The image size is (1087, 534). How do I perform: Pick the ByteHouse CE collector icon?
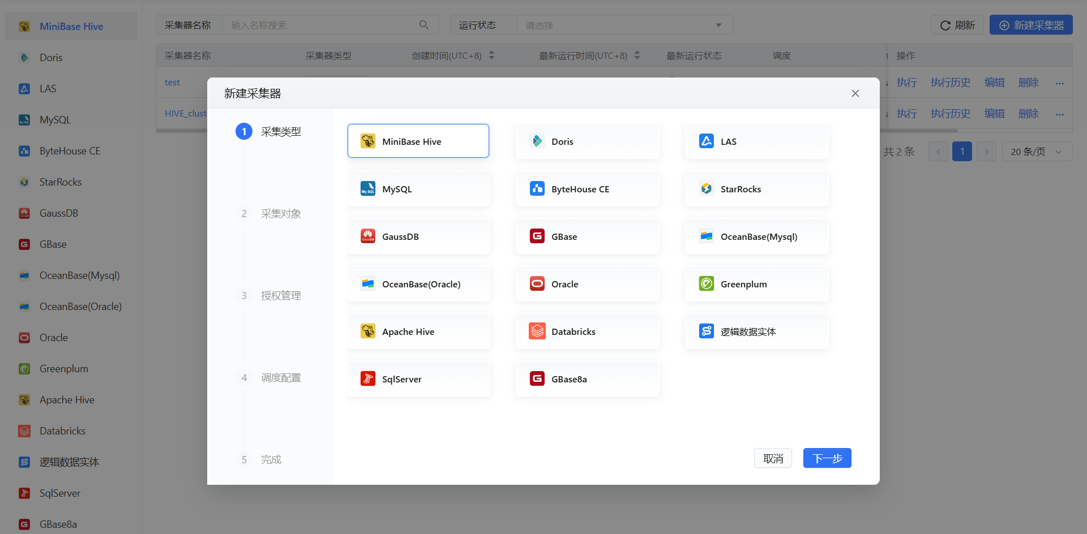537,189
